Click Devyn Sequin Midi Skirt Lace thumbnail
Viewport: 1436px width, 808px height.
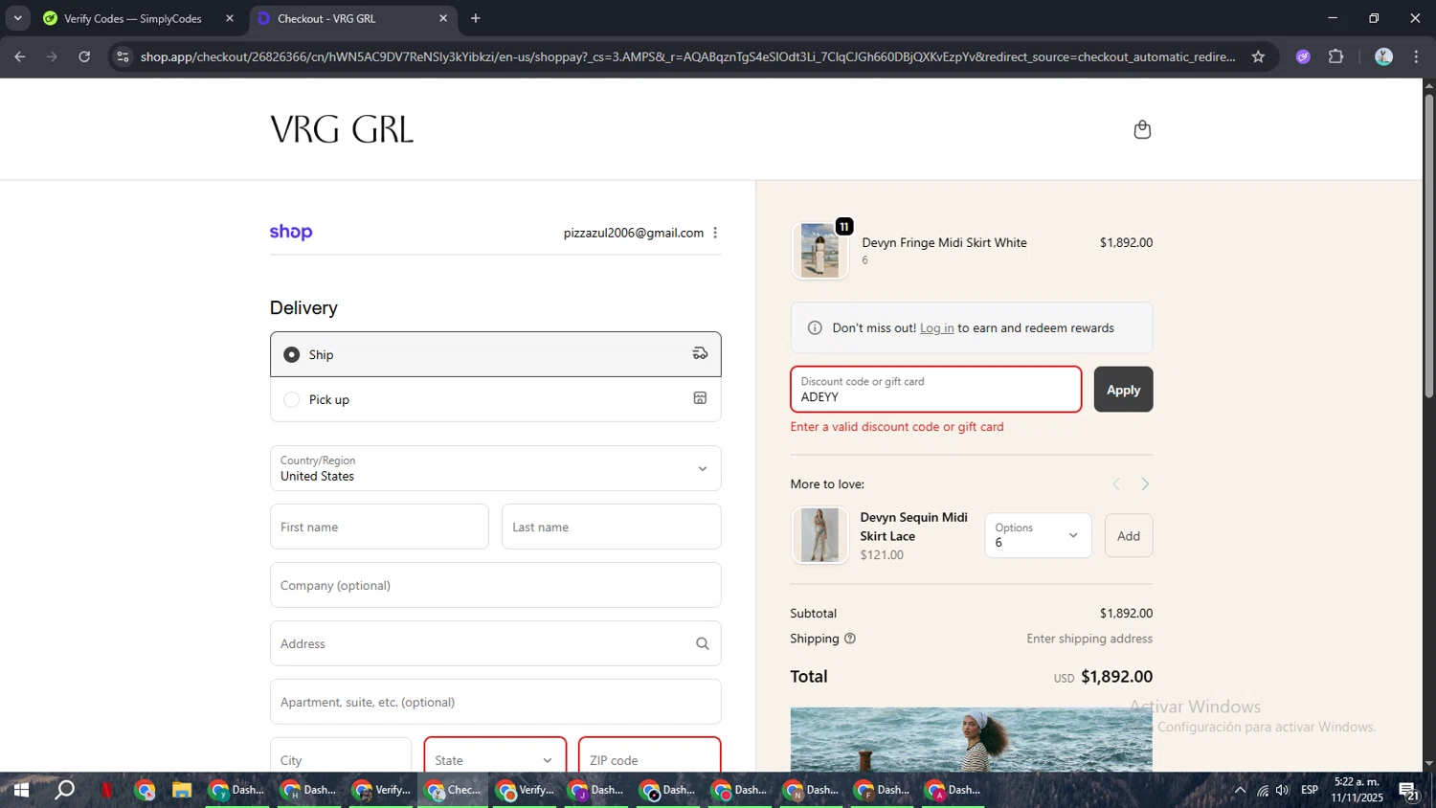(819, 535)
